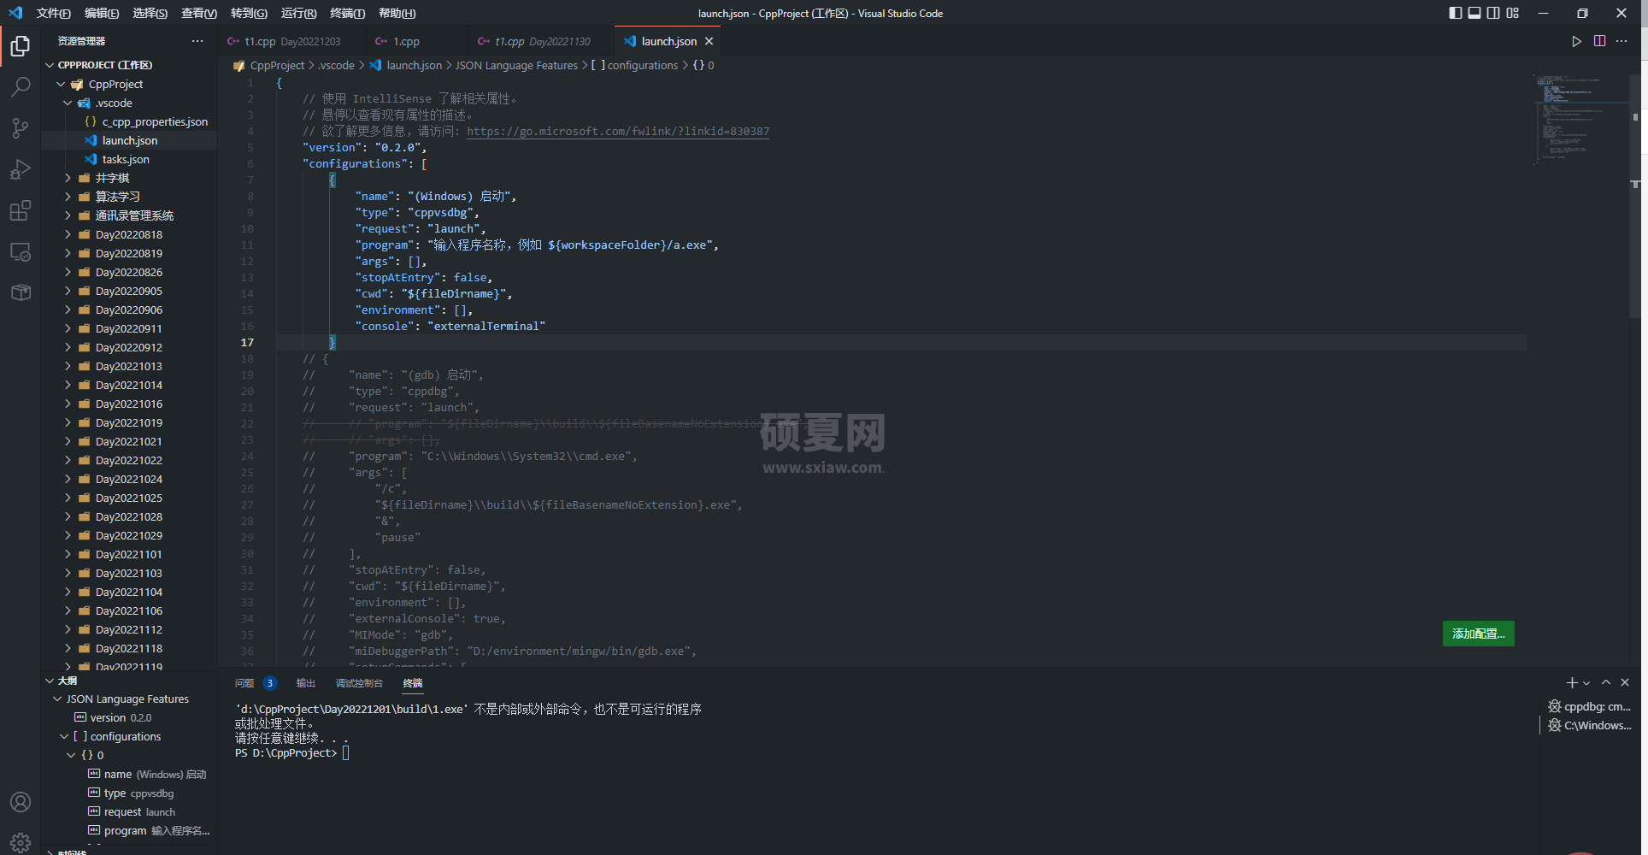
Task: Click the run file play icon in editor toolbar
Action: 1576,41
